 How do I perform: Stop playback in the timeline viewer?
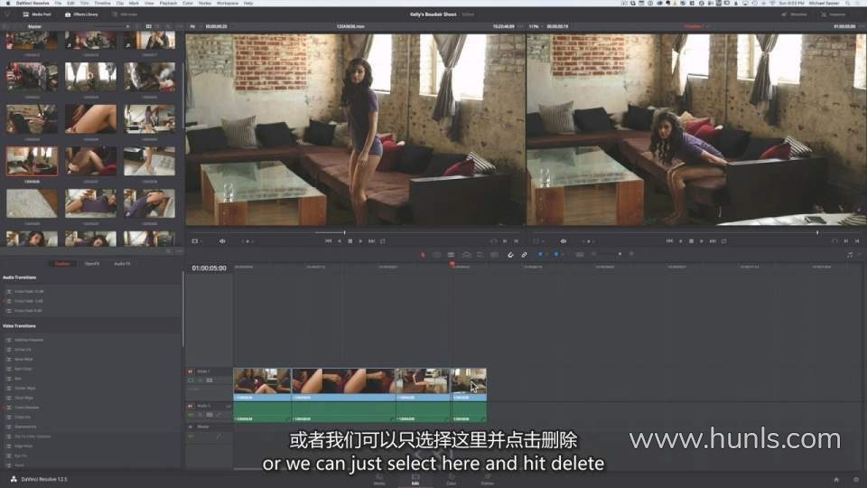(x=691, y=241)
